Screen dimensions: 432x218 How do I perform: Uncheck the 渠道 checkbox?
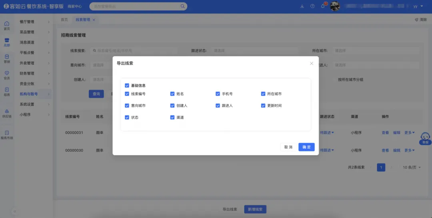tap(172, 118)
